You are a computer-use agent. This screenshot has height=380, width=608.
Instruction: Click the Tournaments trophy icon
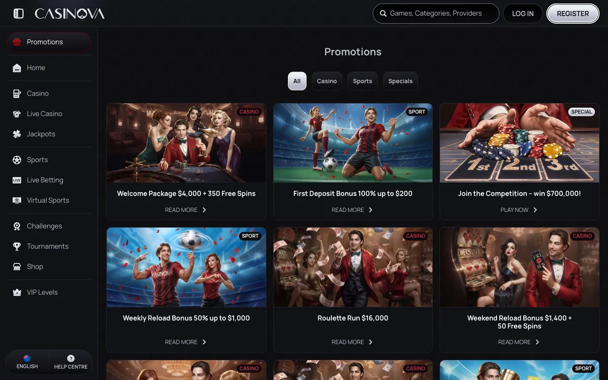pos(17,247)
